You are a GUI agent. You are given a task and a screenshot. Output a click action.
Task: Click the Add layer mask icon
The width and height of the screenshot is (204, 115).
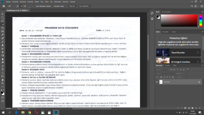[185, 108]
